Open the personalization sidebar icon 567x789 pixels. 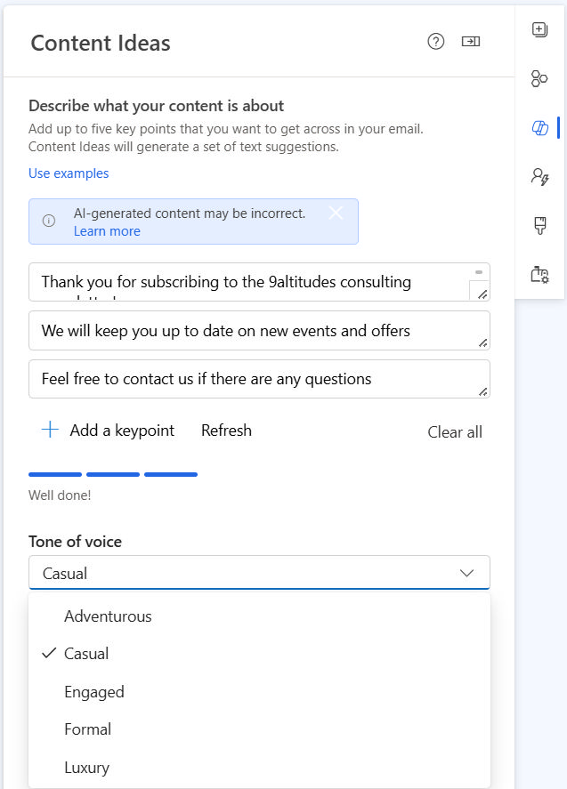539,176
